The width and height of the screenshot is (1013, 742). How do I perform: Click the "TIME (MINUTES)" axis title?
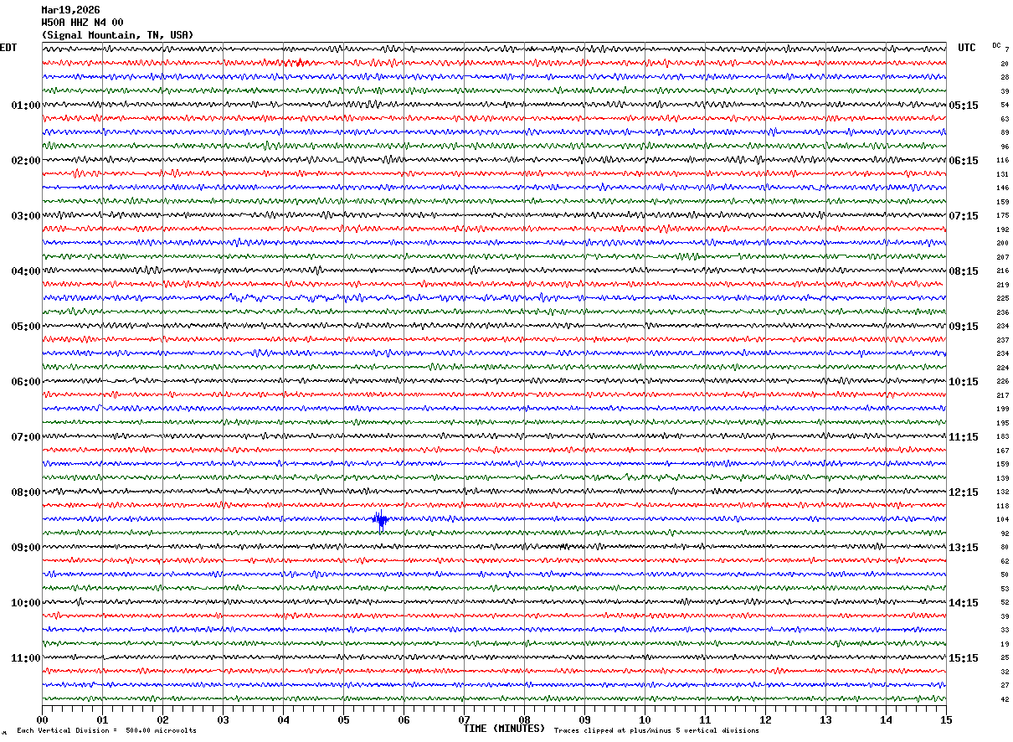coord(504,729)
